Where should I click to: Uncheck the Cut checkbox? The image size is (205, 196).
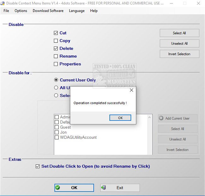56,33
